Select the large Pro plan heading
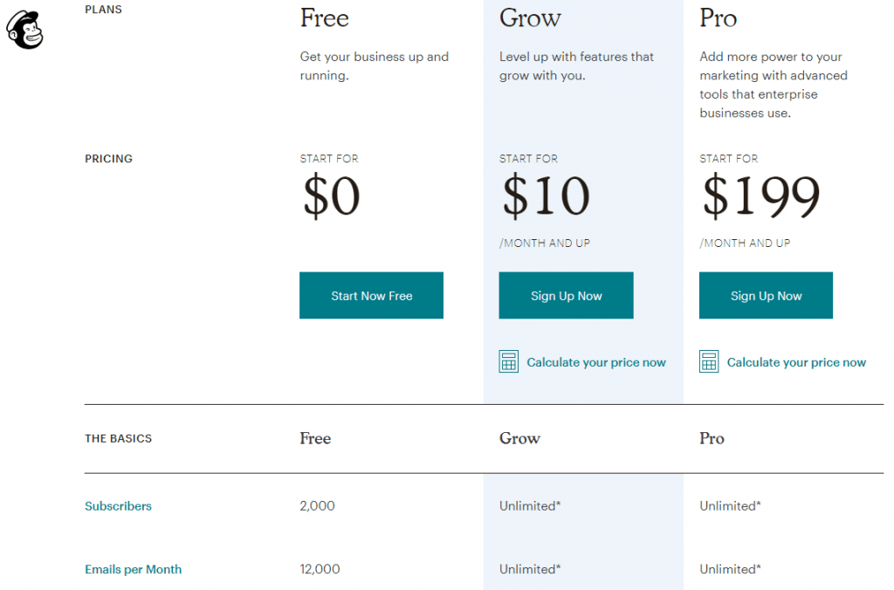Viewport: 894px width, 590px height. [719, 17]
